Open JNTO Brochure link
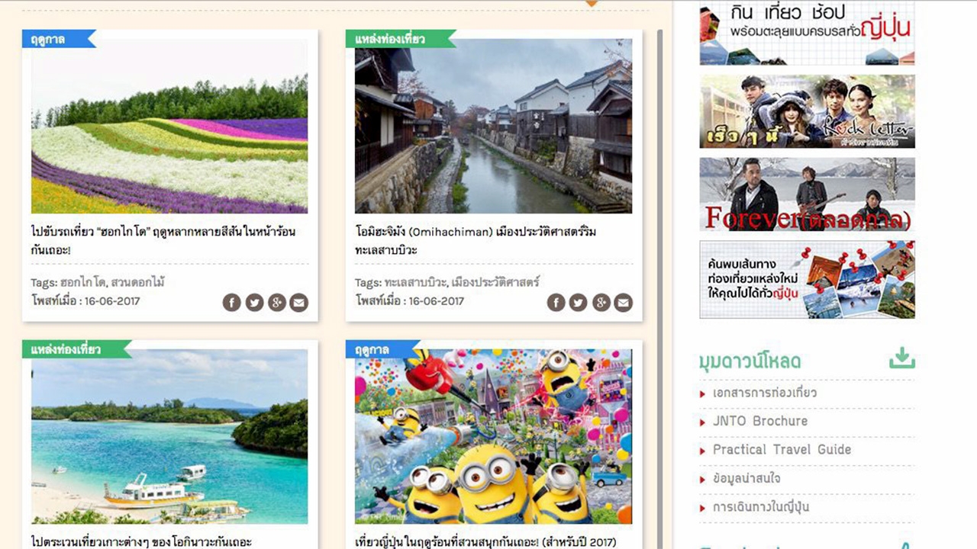 click(x=759, y=421)
